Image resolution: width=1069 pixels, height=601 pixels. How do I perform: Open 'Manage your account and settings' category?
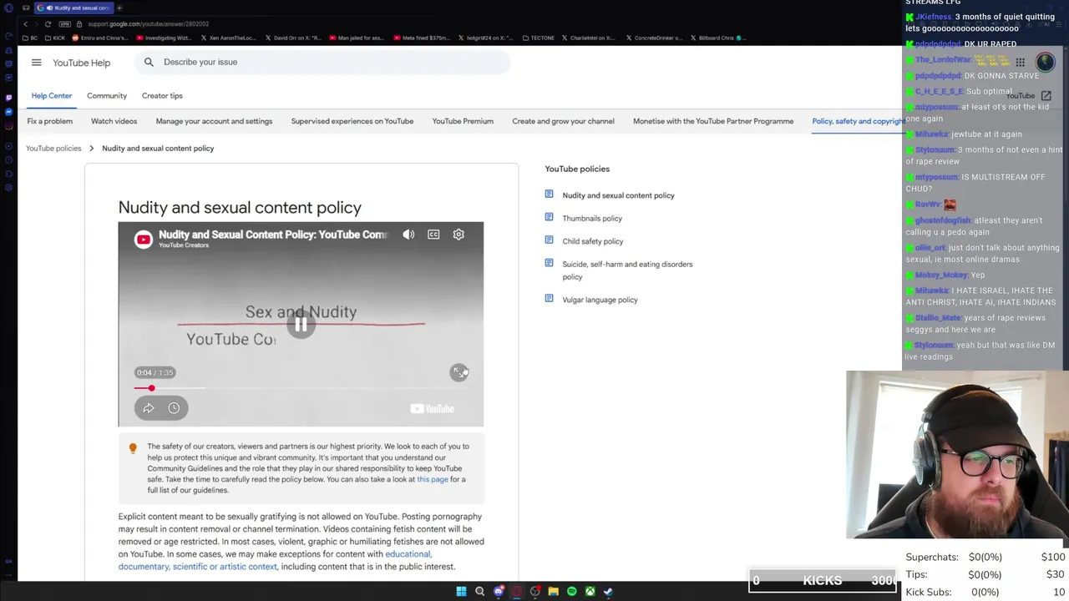tap(214, 121)
